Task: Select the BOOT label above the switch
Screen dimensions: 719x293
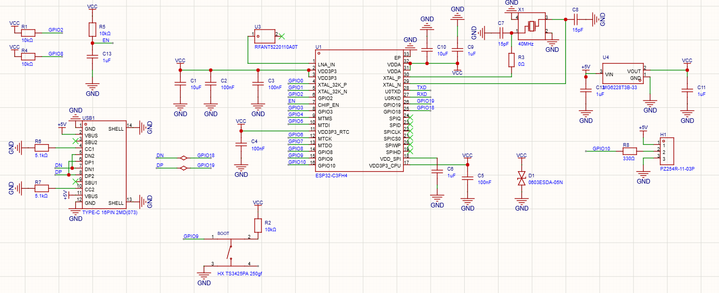Action: 223,233
